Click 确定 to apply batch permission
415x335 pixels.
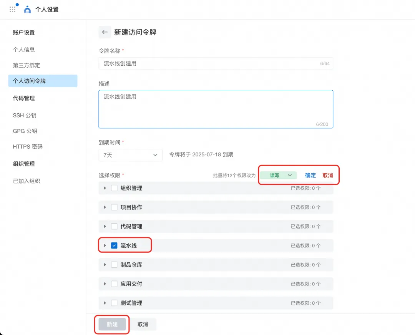coord(310,176)
